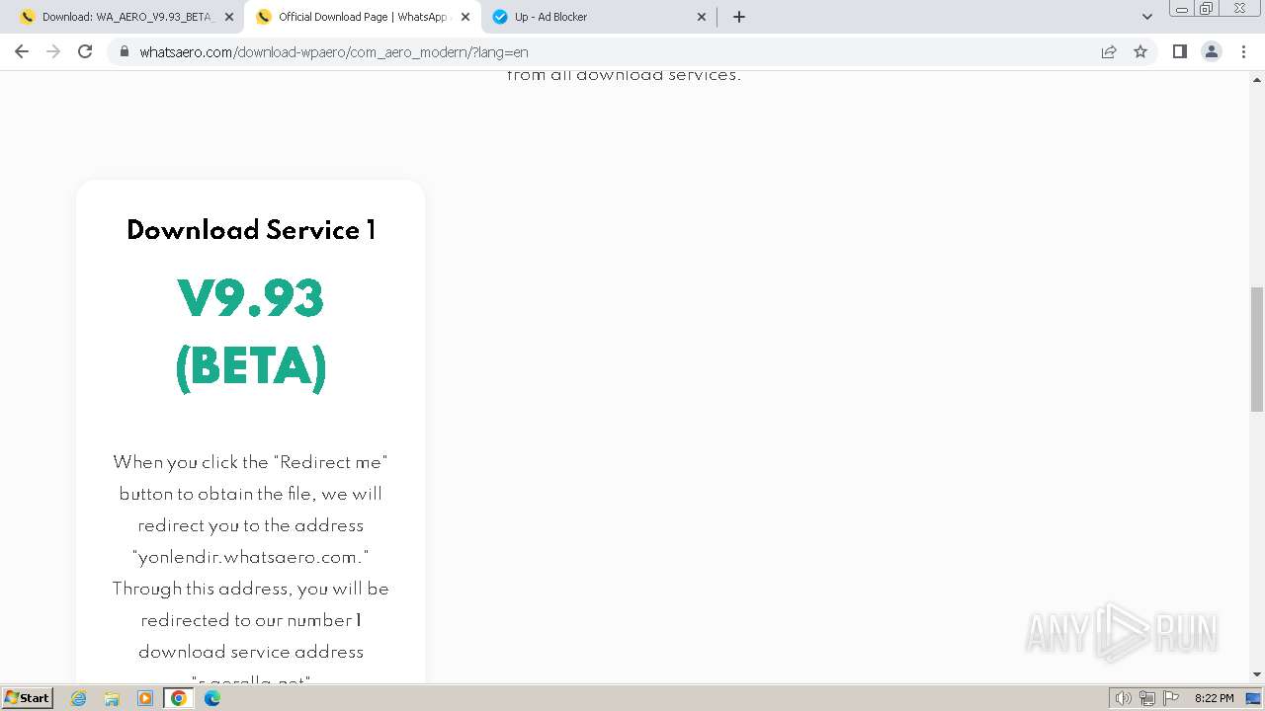Switch to Download WA_AERO_V9.93_BETA tab

pos(128,17)
